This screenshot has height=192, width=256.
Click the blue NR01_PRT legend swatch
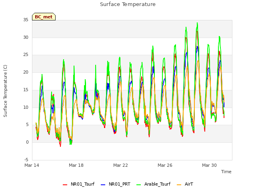[x=103, y=185]
